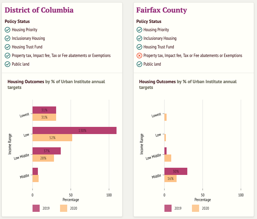The width and height of the screenshot is (257, 219).
Task: Click Fairfax County Housing Priority check icon
Action: pos(139,30)
